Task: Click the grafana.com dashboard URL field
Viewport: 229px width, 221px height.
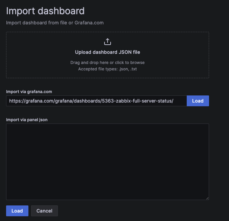Action: [96, 101]
